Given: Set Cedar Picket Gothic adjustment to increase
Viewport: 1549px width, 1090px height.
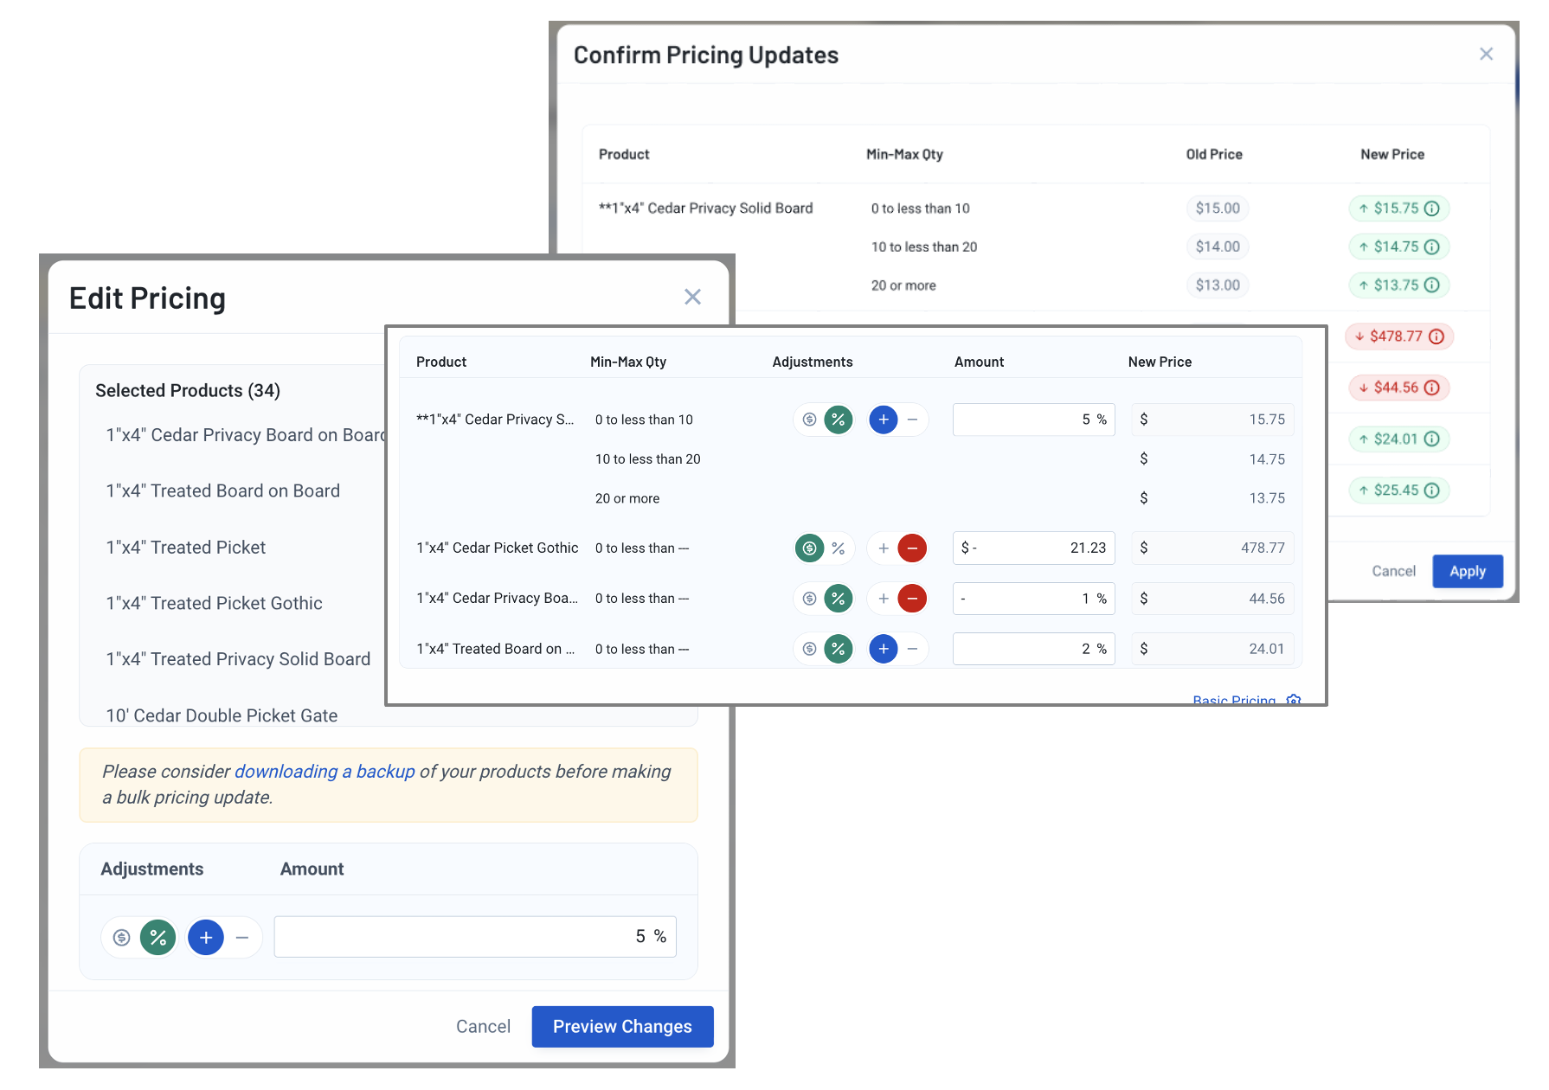Looking at the screenshot, I should tap(884, 548).
